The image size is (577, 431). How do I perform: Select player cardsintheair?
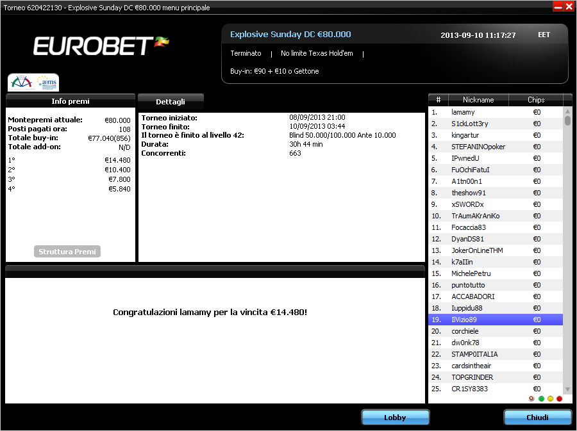(x=496, y=366)
